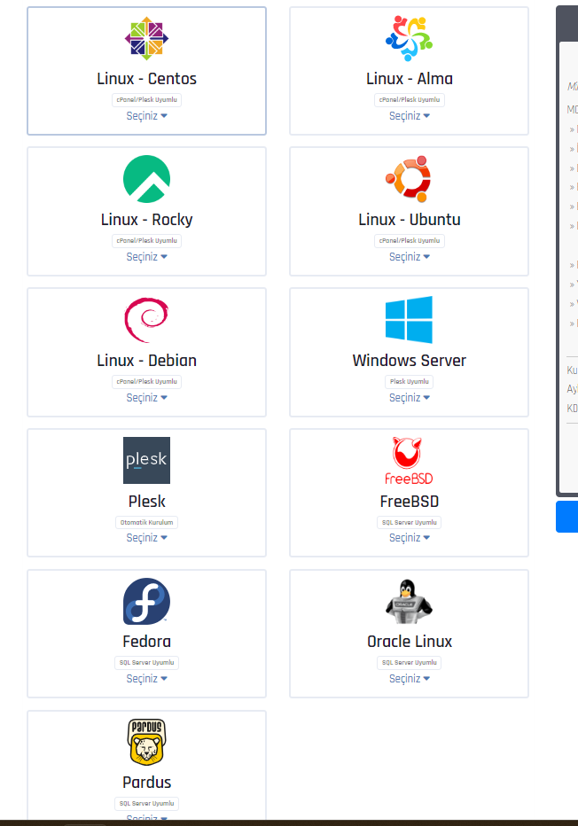The width and height of the screenshot is (578, 826).
Task: Click the Plesk logo image
Action: coord(146,460)
